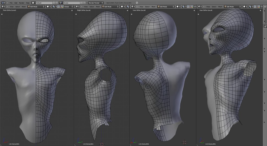267x146 pixels.
Task: Click Select menu in the third viewport header
Action: pyautogui.click(x=147, y=7)
